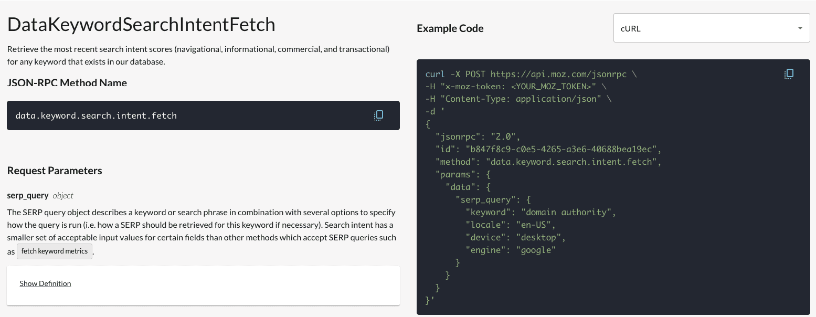The height and width of the screenshot is (317, 816).
Task: Copy the JSON-RPC method name
Action: (378, 115)
